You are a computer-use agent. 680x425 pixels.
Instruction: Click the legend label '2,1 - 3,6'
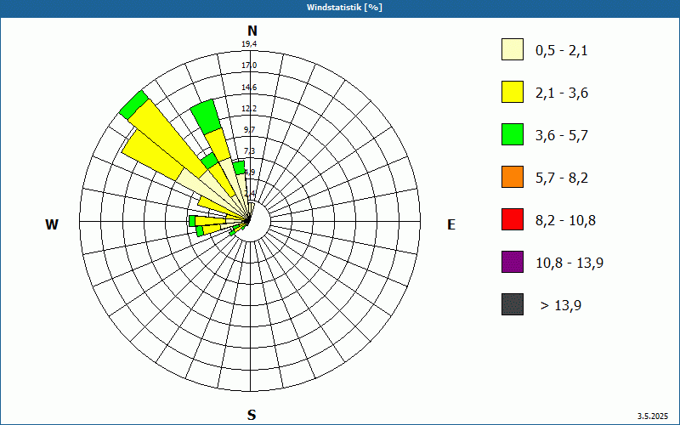(562, 93)
